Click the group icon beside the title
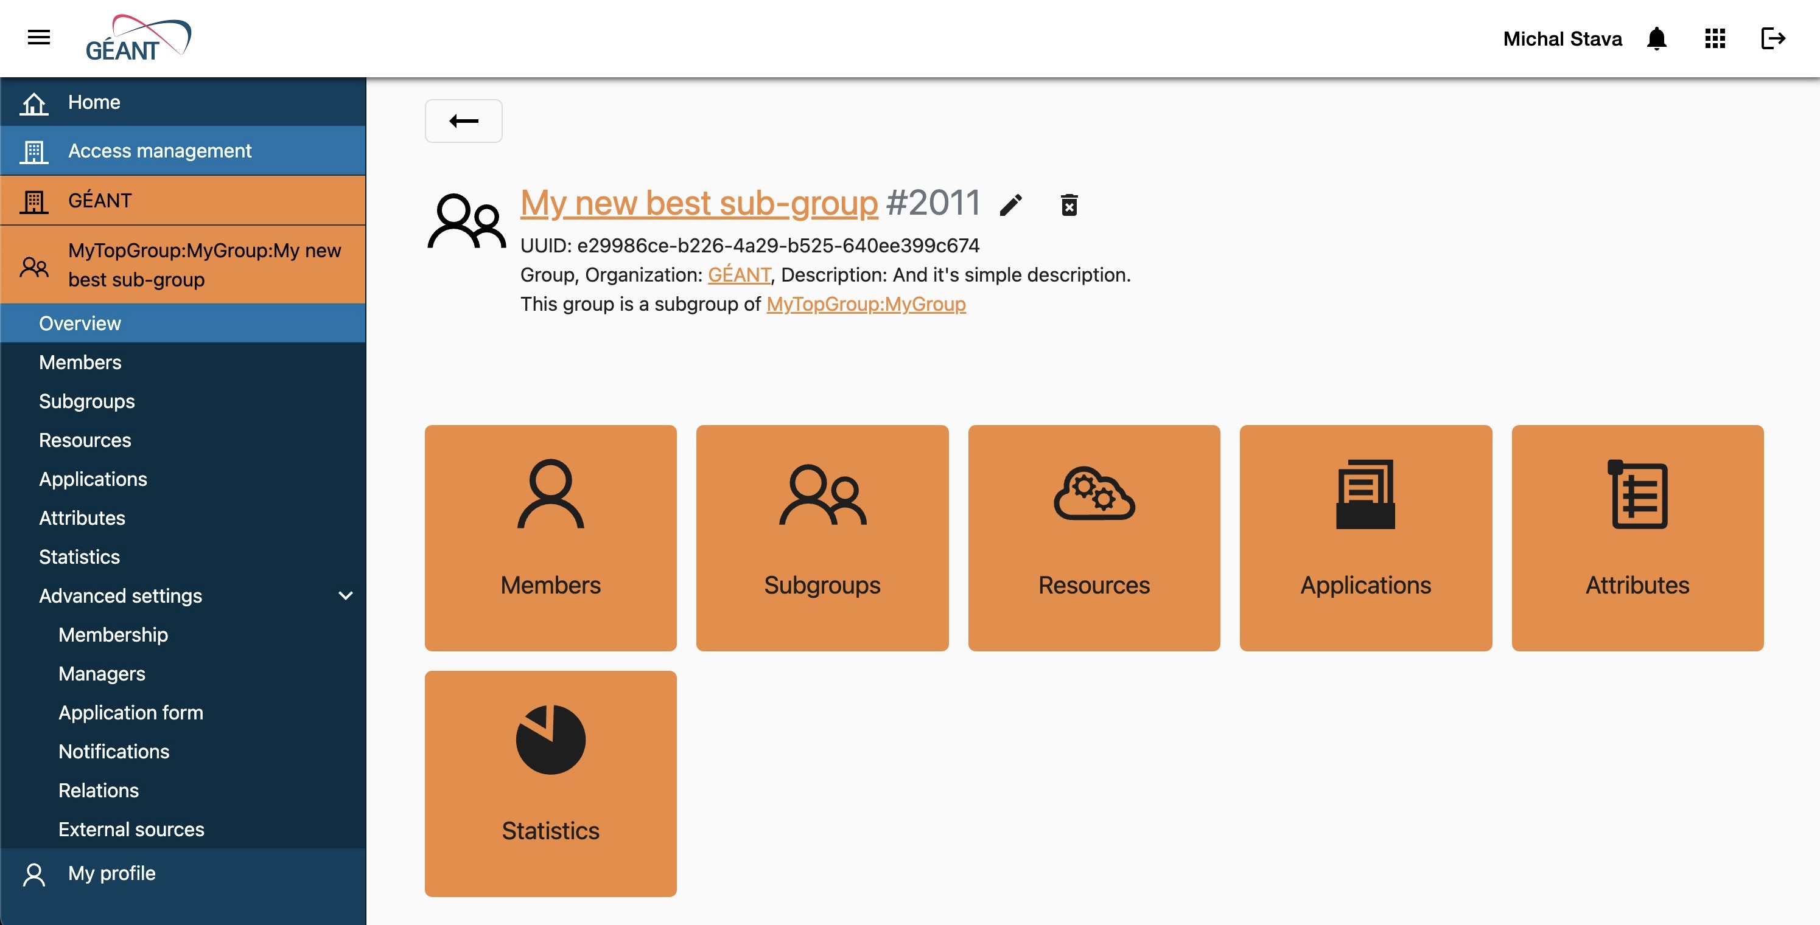 tap(466, 221)
